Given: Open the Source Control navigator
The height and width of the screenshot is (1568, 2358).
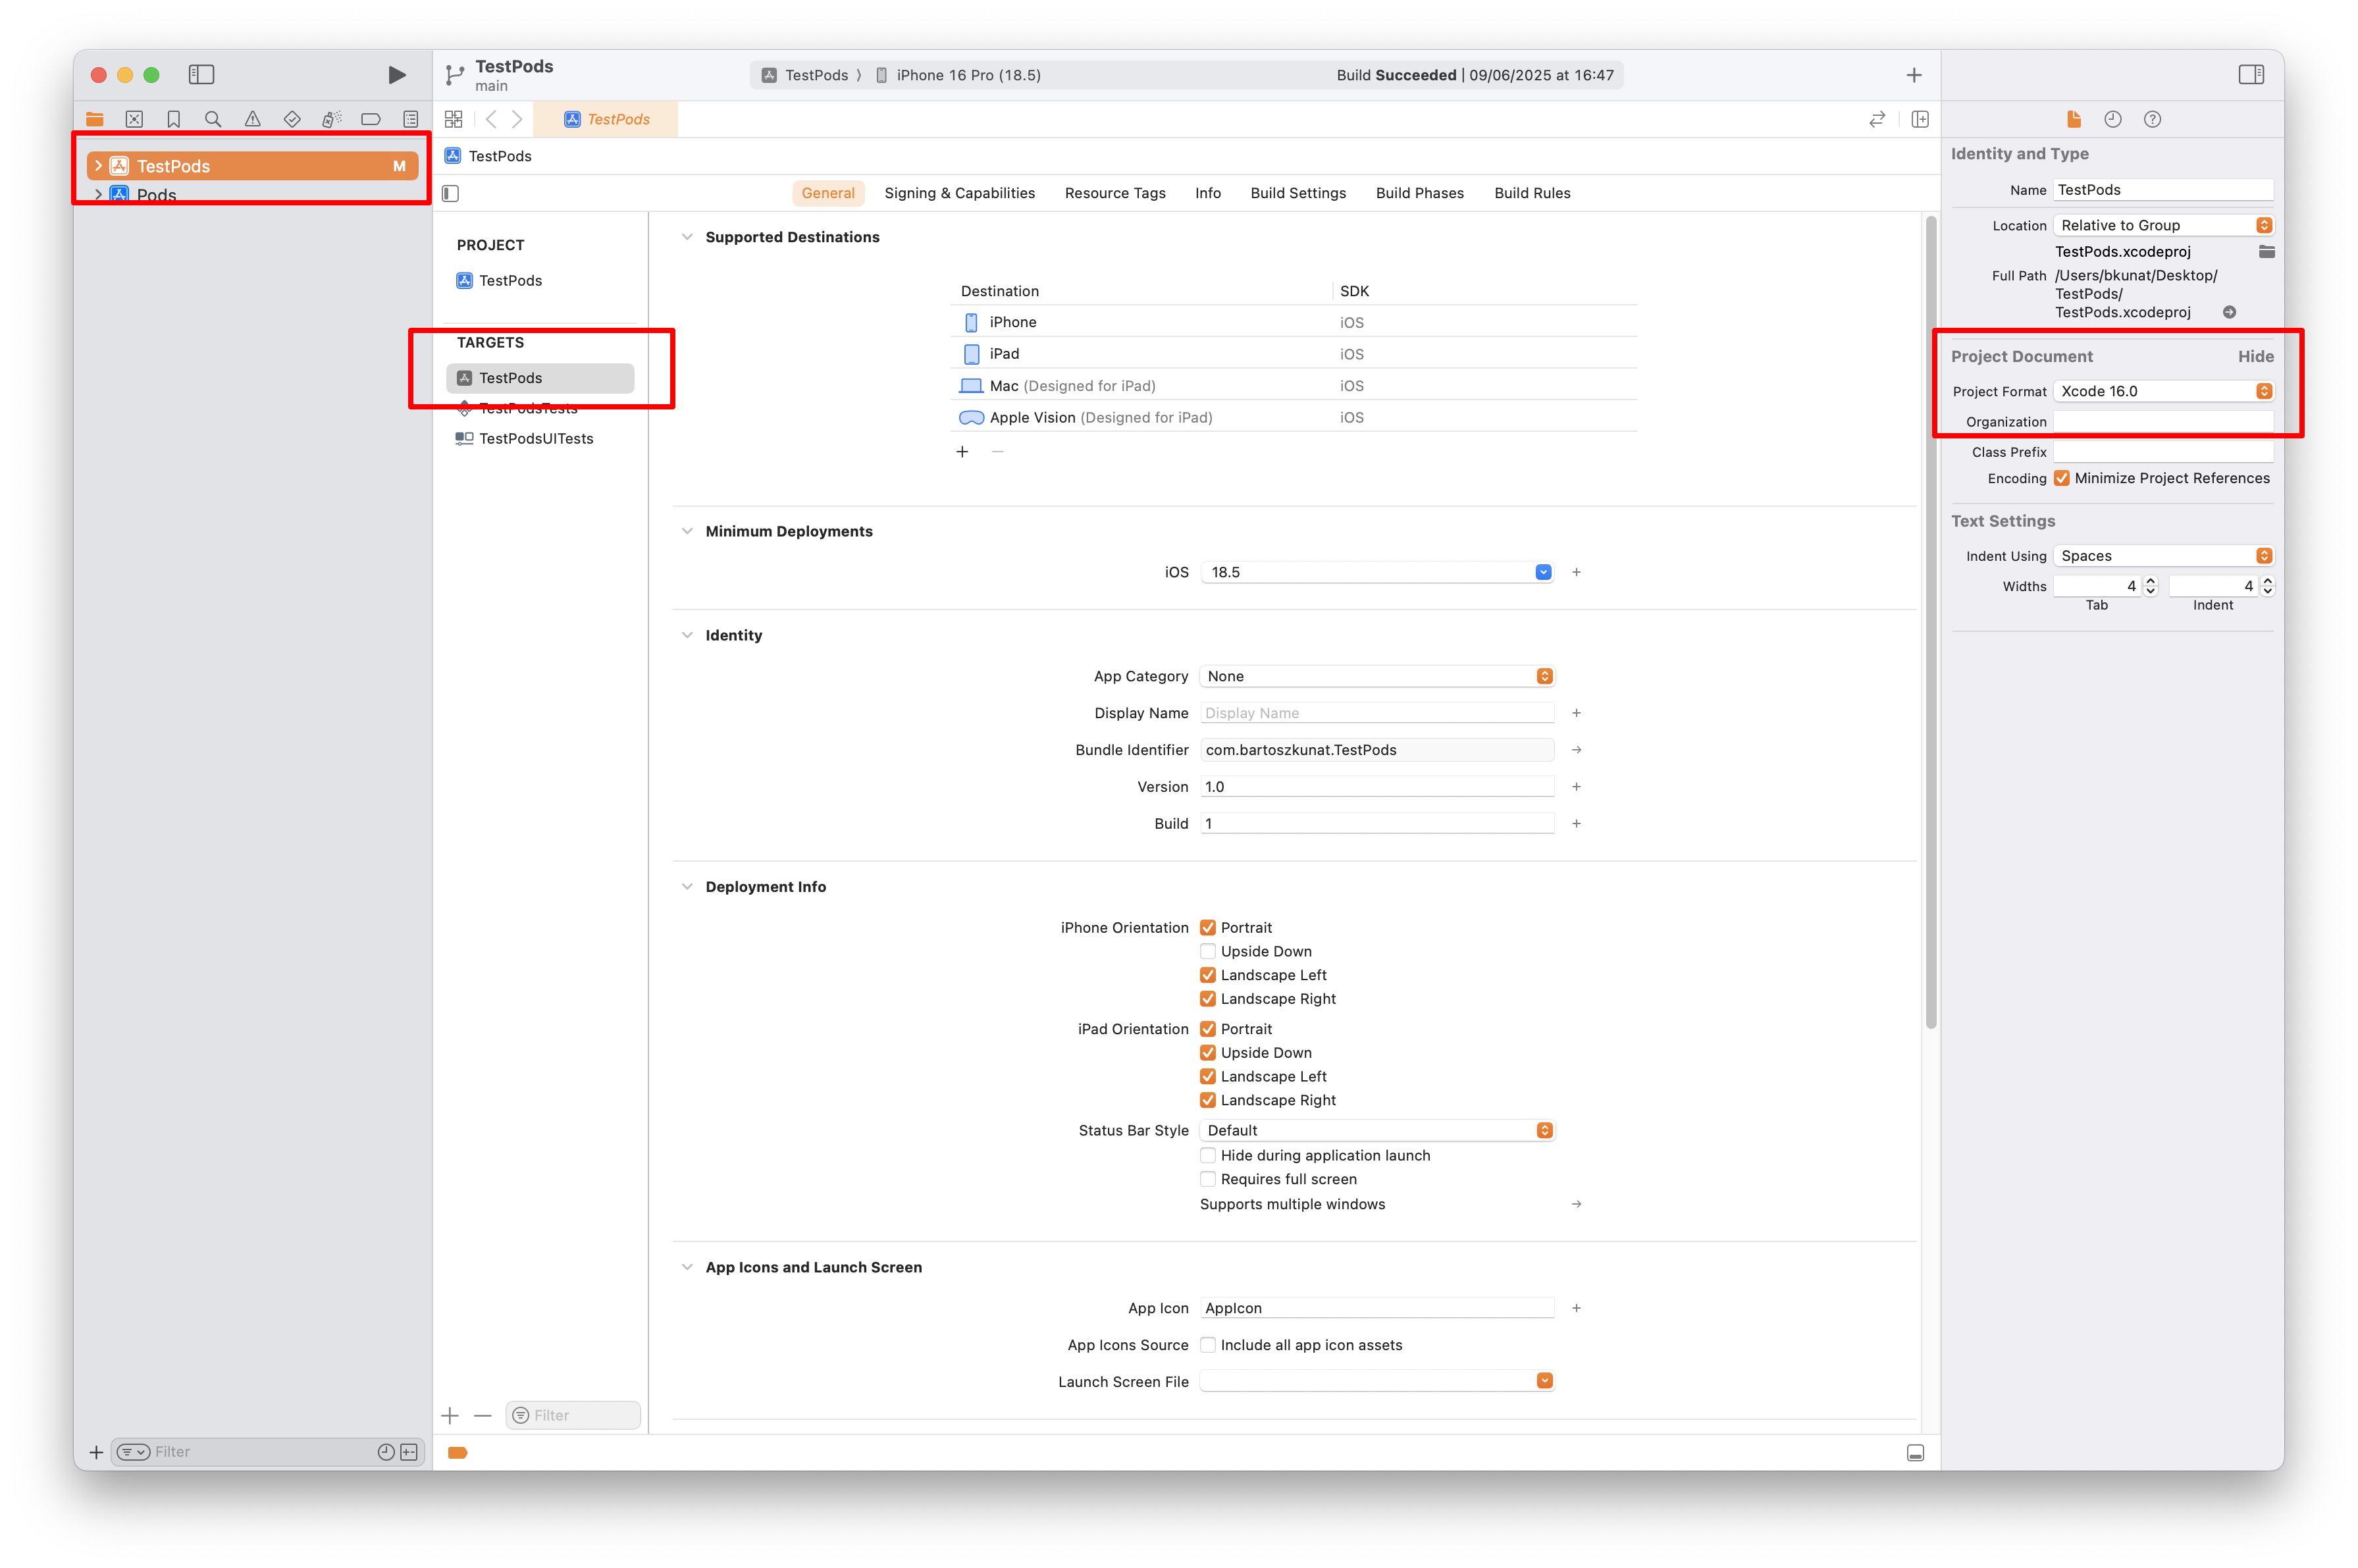Looking at the screenshot, I should click(x=134, y=119).
